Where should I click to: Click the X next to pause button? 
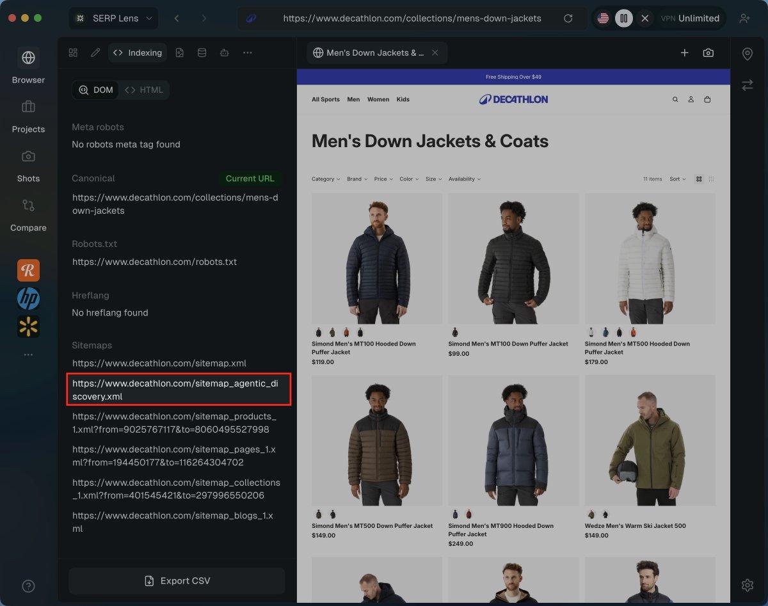(x=644, y=19)
